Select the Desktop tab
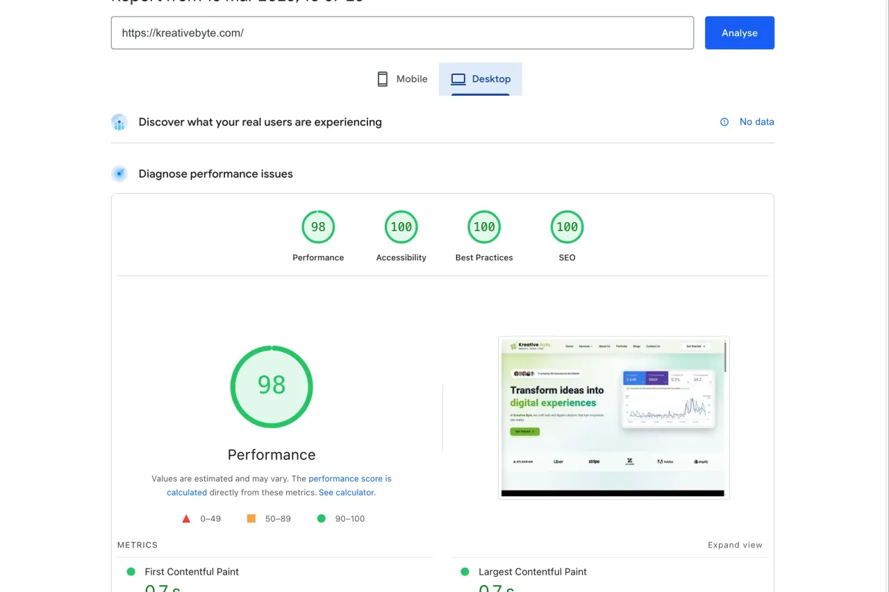This screenshot has width=889, height=592. pos(481,79)
